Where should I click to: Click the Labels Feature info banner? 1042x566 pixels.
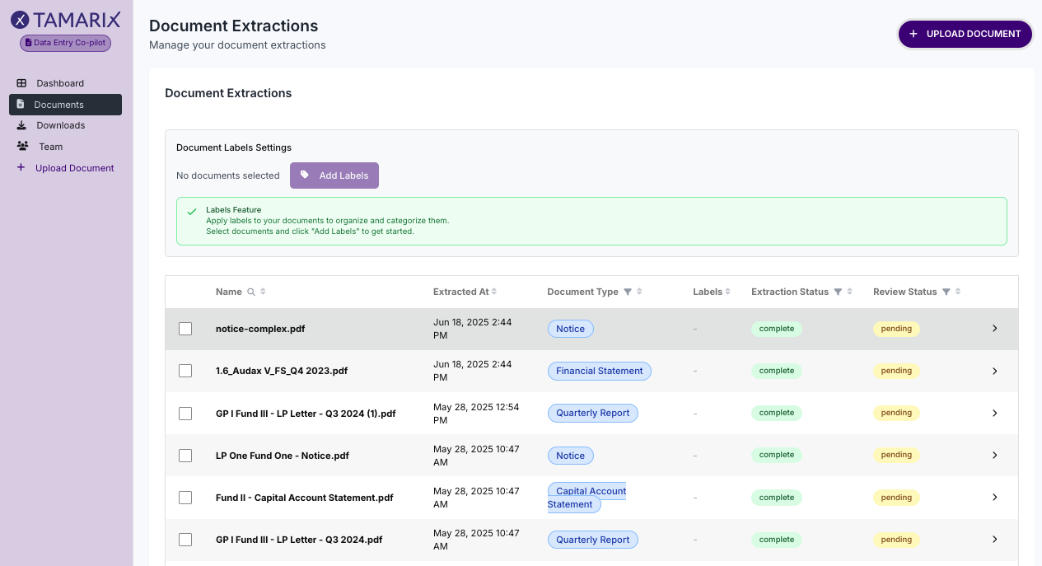pyautogui.click(x=591, y=221)
